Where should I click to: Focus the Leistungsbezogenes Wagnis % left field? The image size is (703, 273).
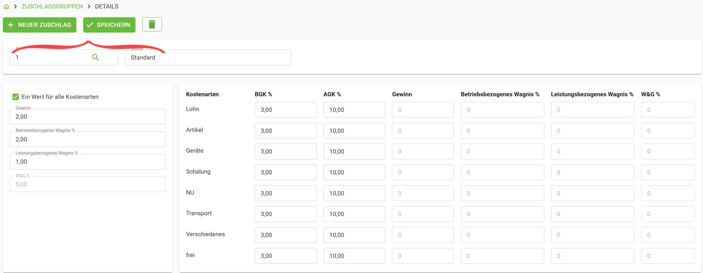point(87,162)
